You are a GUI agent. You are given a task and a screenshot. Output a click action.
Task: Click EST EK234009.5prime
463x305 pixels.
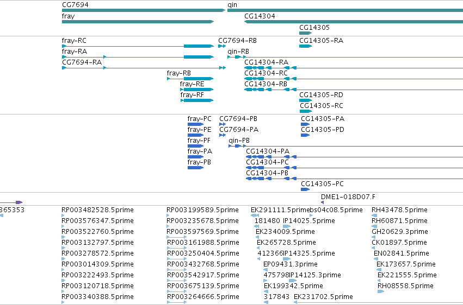tap(285, 232)
